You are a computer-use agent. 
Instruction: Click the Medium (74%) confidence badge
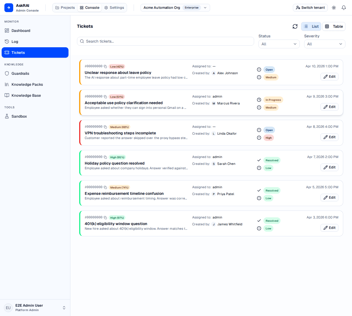point(119,187)
